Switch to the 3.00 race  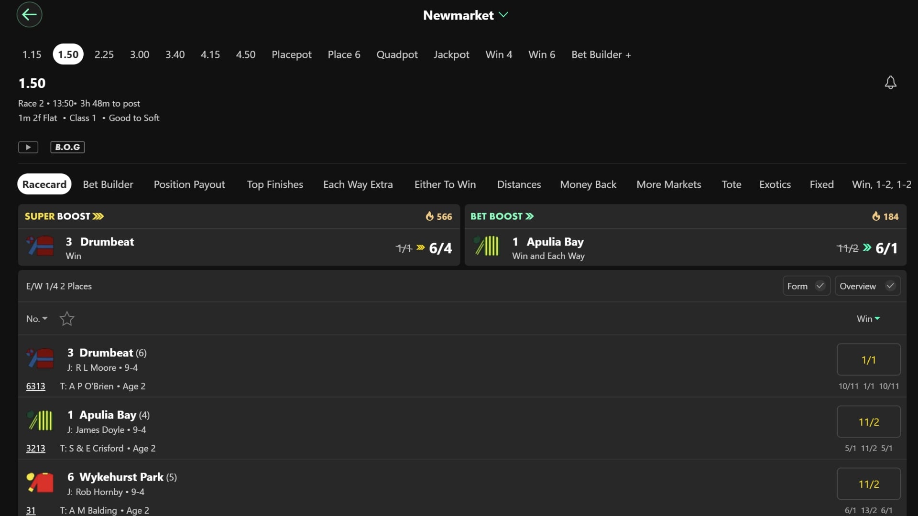140,54
